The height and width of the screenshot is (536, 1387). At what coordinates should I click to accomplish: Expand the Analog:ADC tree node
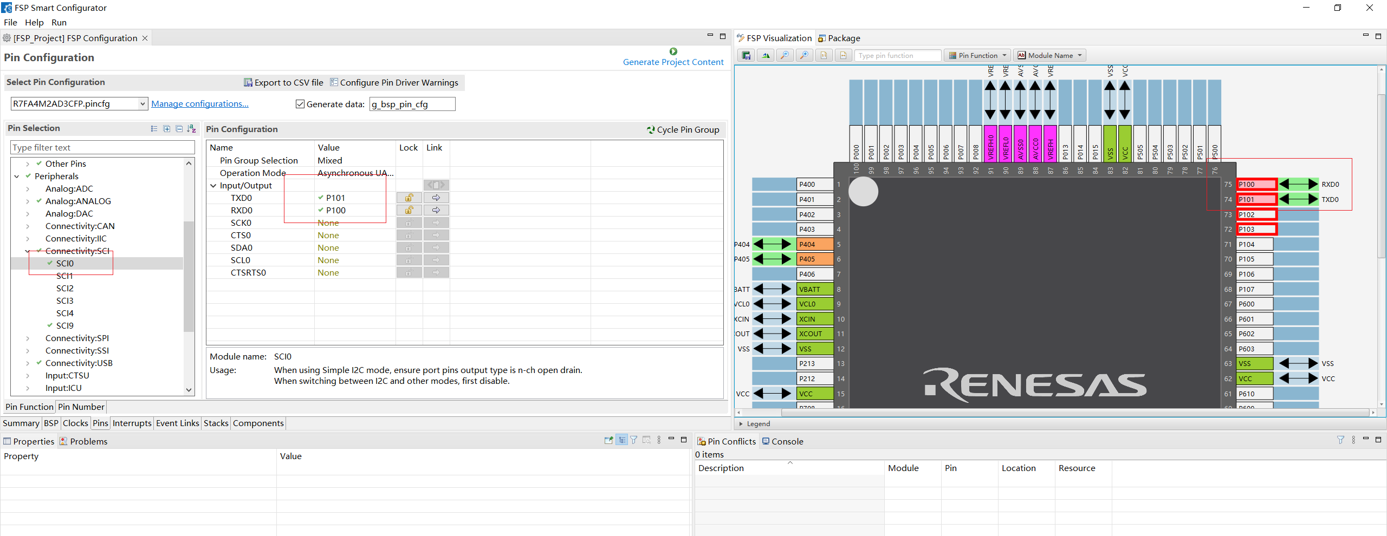coord(28,189)
